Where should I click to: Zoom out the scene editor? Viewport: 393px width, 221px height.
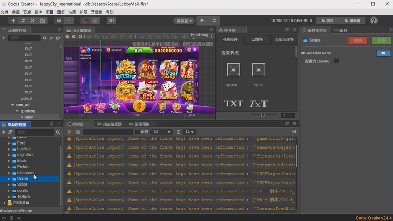tap(74, 37)
